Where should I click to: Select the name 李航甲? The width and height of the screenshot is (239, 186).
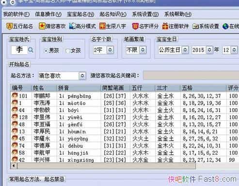click(42, 153)
